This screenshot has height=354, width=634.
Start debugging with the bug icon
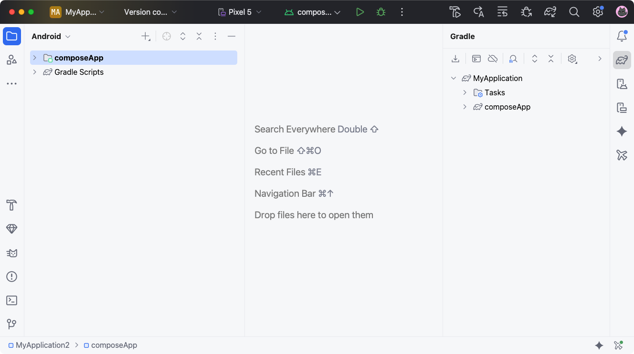click(380, 12)
